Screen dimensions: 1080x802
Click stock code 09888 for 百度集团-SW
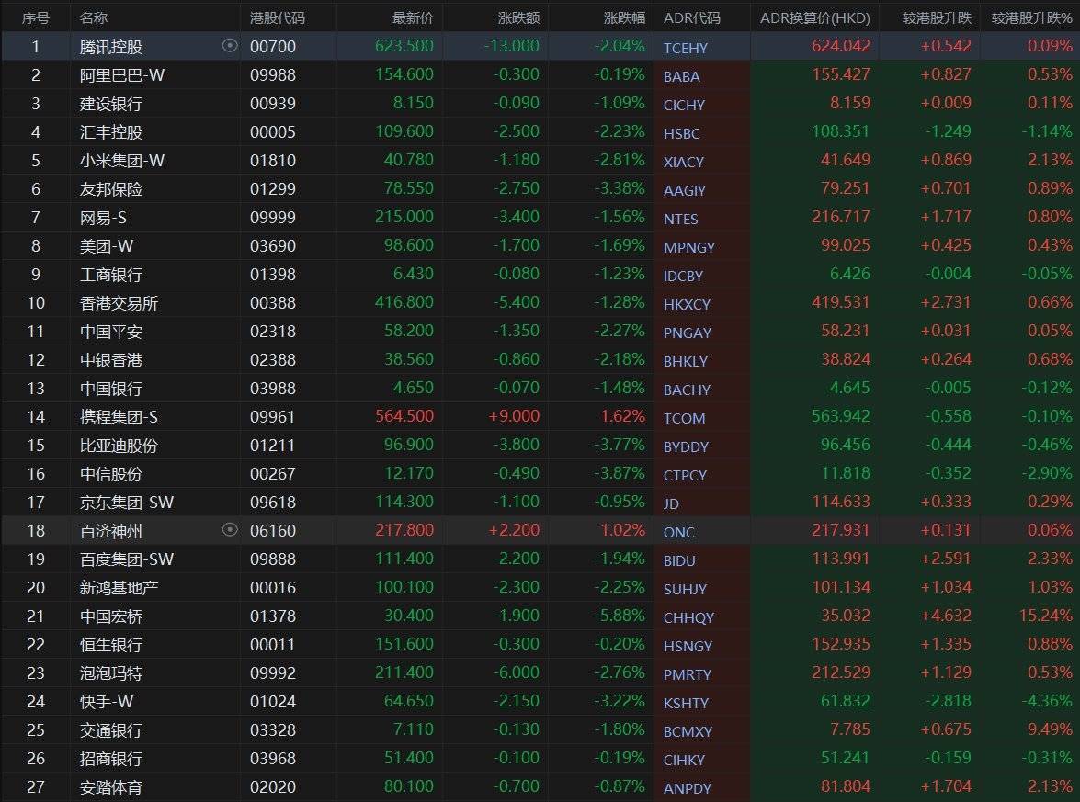click(272, 559)
